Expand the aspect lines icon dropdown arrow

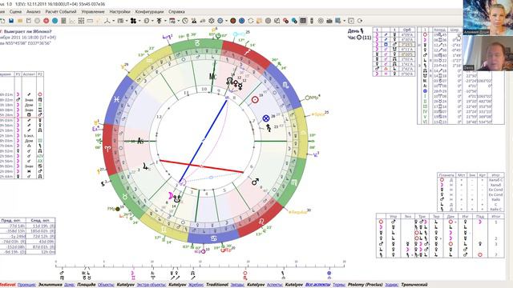pyautogui.click(x=114, y=21)
